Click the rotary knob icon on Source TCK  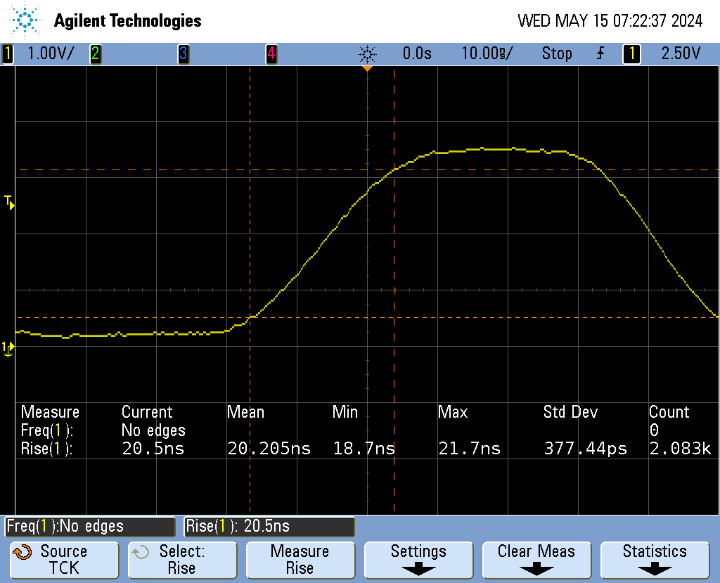tap(22, 552)
